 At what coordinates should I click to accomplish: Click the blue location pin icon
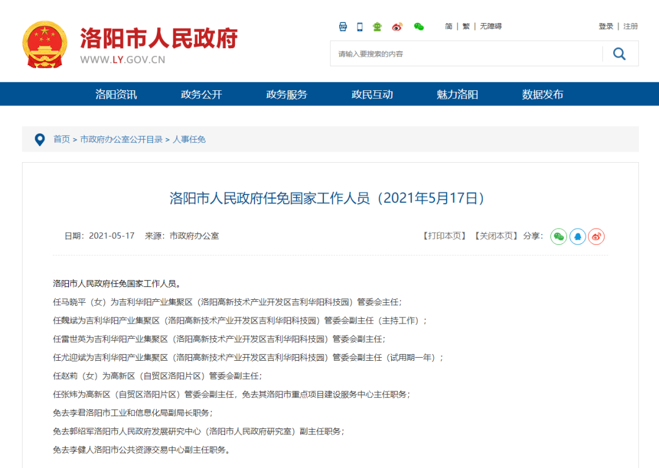(40, 140)
